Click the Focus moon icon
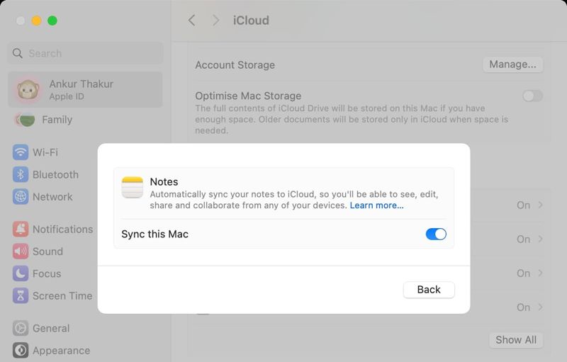 [21, 273]
